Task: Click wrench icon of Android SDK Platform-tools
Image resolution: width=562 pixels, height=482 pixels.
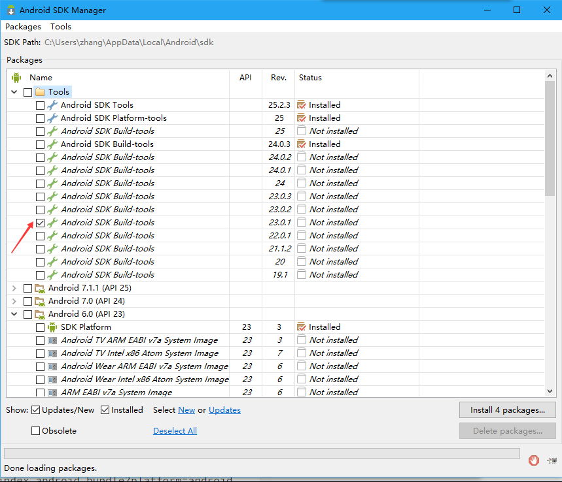Action: tap(52, 118)
